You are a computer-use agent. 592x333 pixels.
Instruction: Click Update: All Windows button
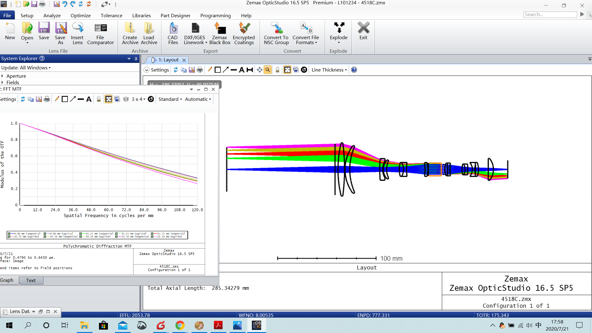click(26, 68)
